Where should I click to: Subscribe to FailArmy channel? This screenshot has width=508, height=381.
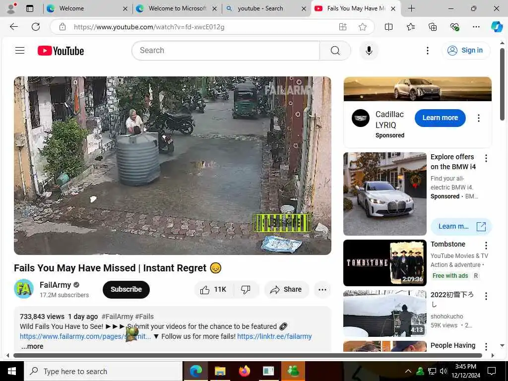(126, 289)
